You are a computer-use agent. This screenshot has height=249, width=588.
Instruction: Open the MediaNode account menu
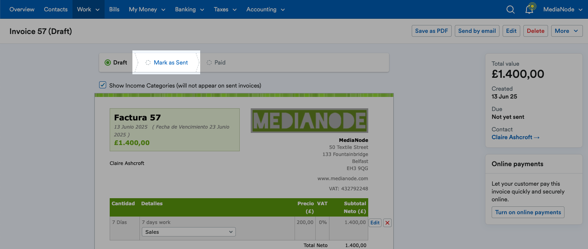pyautogui.click(x=563, y=9)
